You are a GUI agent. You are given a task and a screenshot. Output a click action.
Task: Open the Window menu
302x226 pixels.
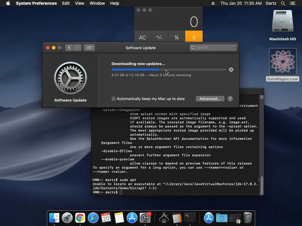click(x=97, y=3)
